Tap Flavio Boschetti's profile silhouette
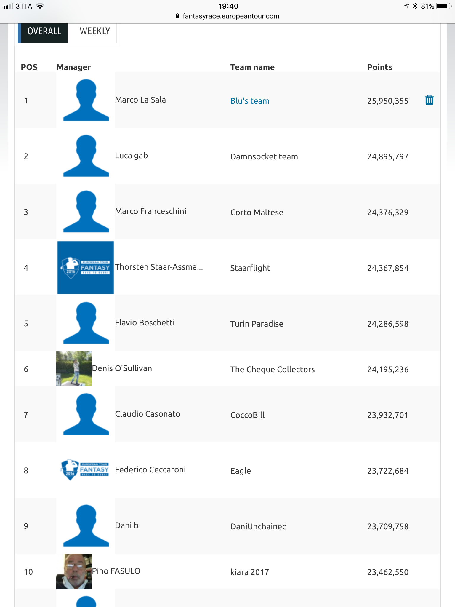This screenshot has height=607, width=455. (x=86, y=323)
